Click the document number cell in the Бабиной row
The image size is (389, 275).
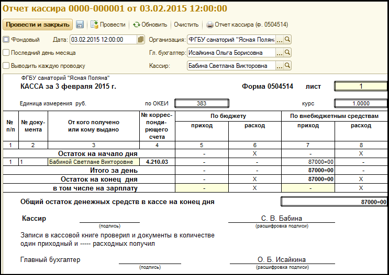tap(33, 162)
